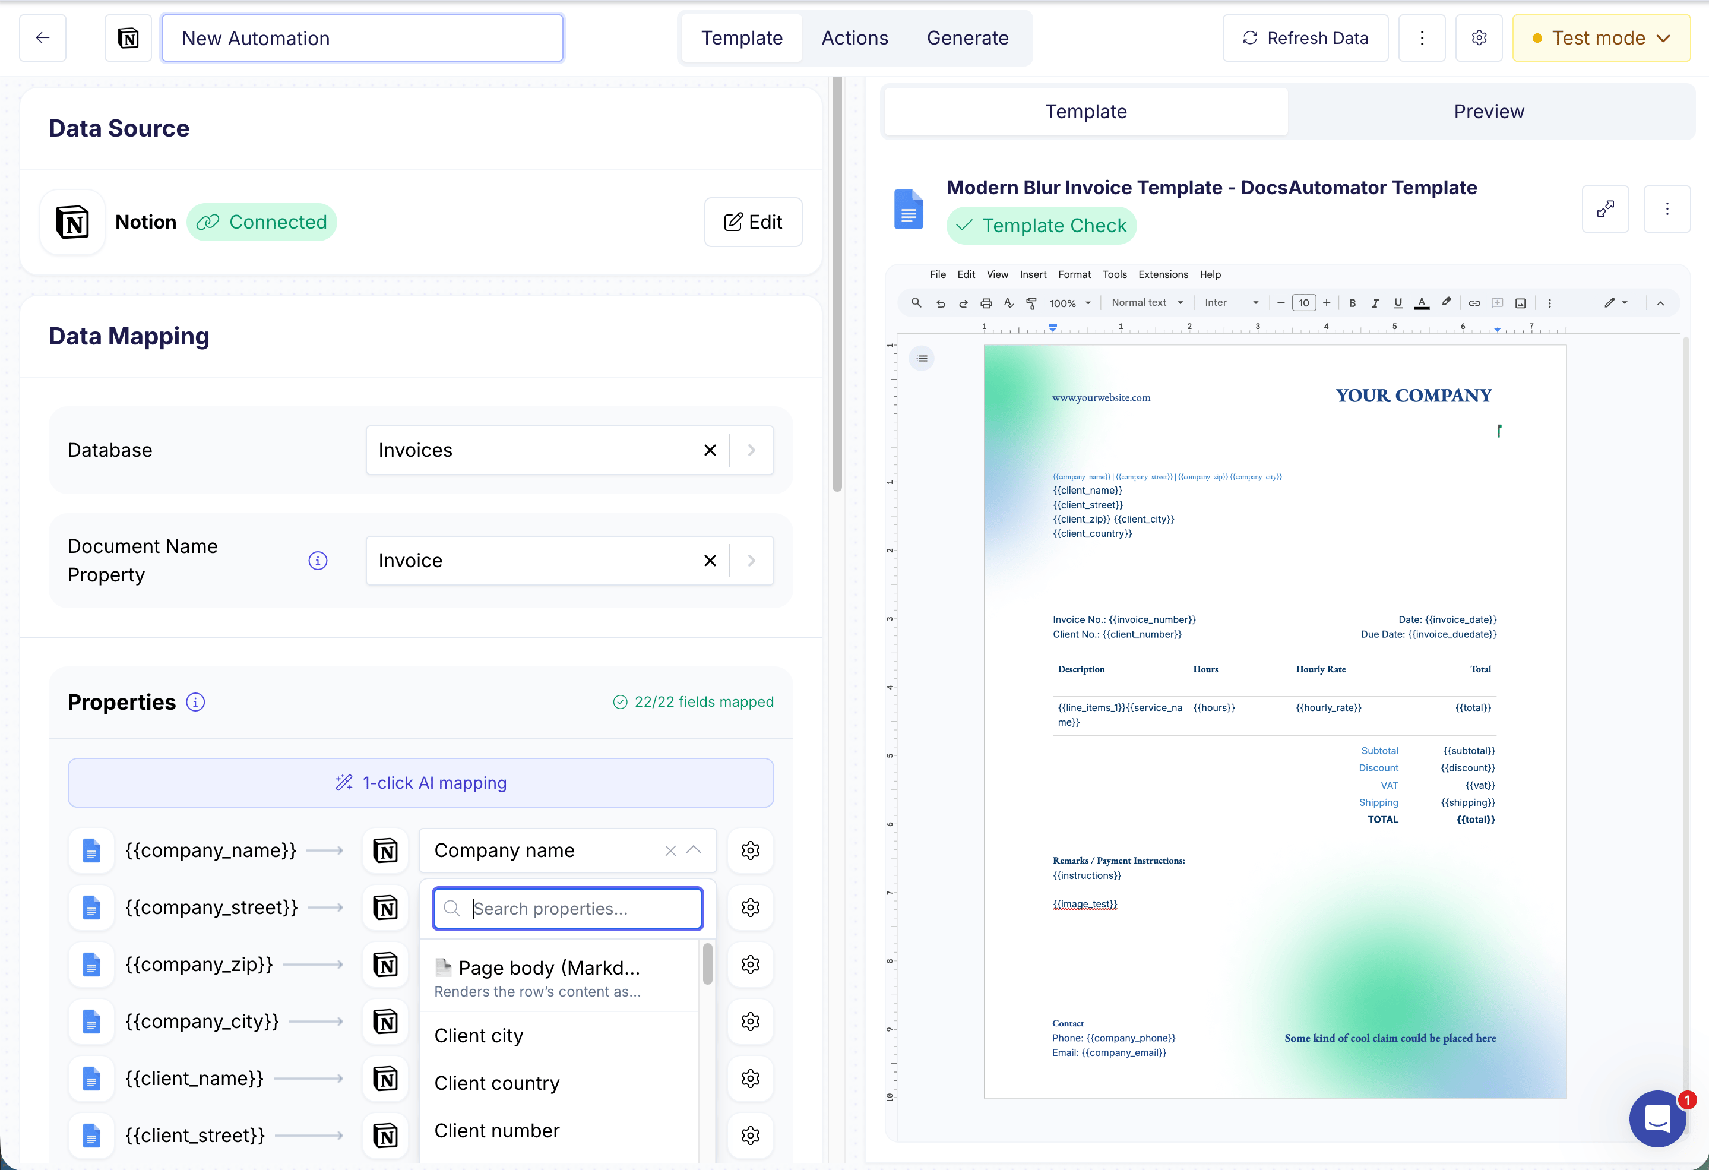Open the expand template icon

tap(1605, 209)
